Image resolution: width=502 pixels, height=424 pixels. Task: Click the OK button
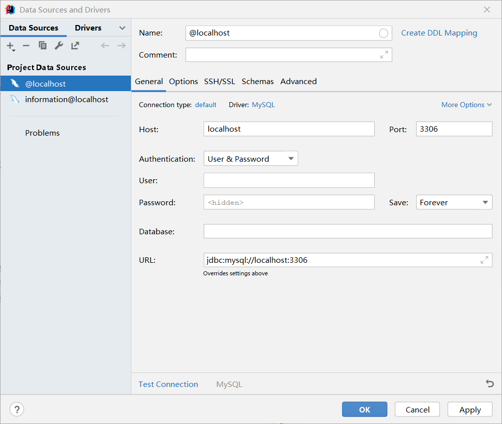coord(364,409)
